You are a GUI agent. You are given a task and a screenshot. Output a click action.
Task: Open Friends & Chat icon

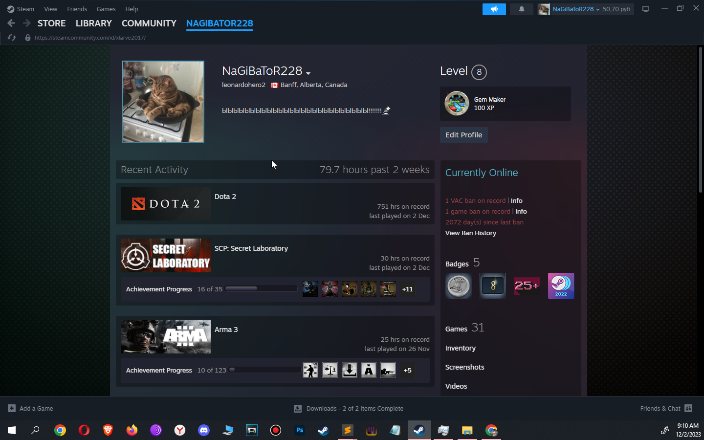[688, 409]
